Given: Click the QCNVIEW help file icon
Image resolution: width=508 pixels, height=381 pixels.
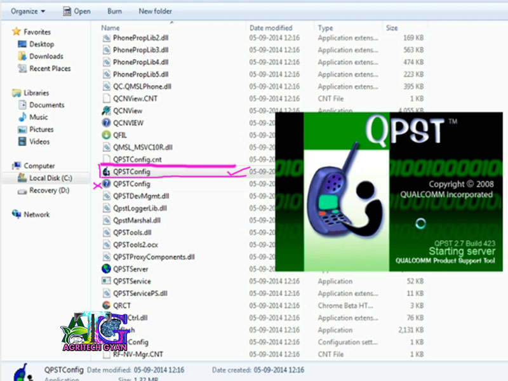Looking at the screenshot, I should coord(106,123).
